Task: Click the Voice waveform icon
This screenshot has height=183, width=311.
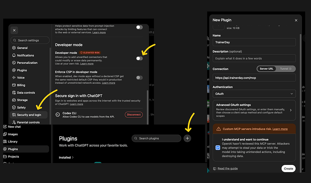Action: point(14,78)
